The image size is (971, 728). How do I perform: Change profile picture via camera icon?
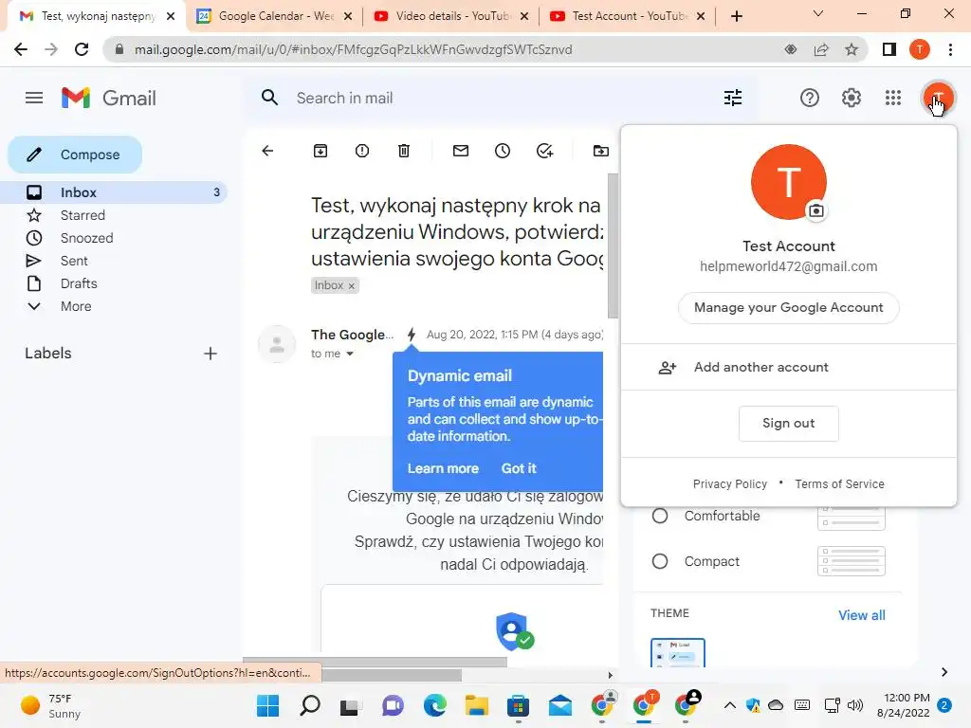tap(816, 210)
